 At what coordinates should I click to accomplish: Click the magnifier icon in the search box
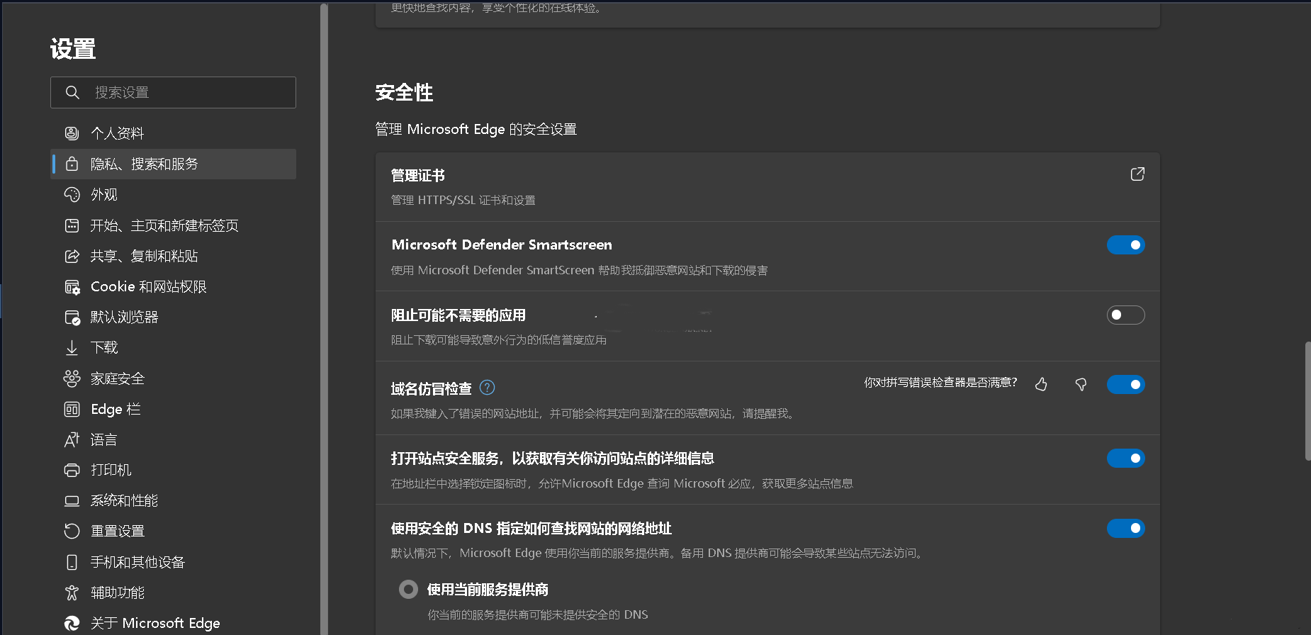[72, 92]
